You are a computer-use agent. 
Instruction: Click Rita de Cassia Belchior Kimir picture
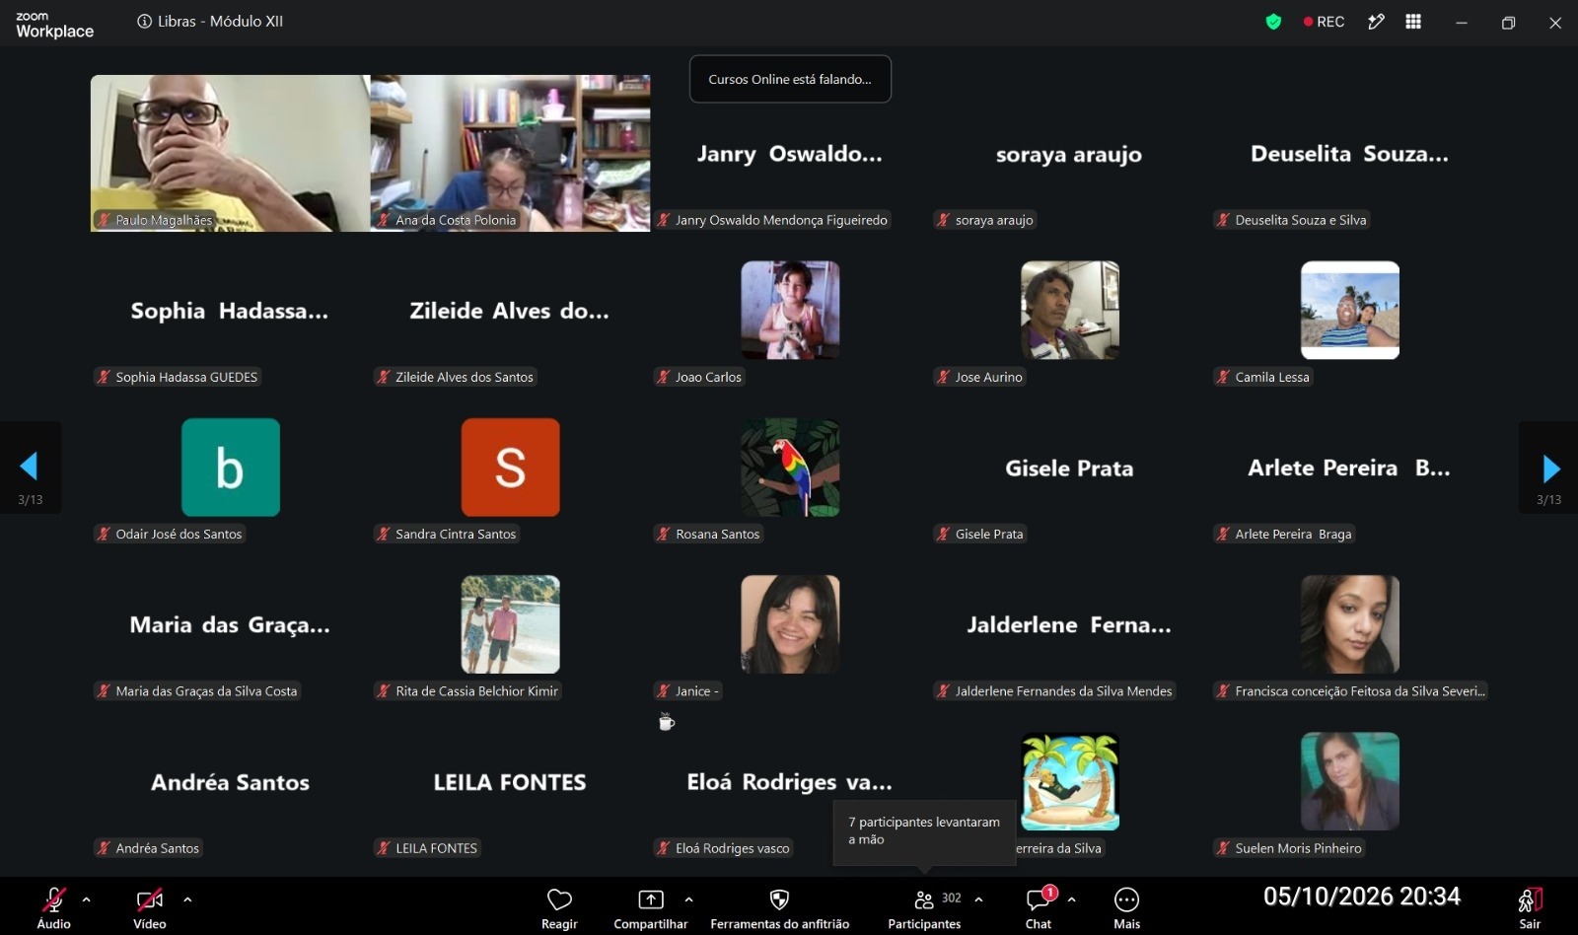[510, 624]
